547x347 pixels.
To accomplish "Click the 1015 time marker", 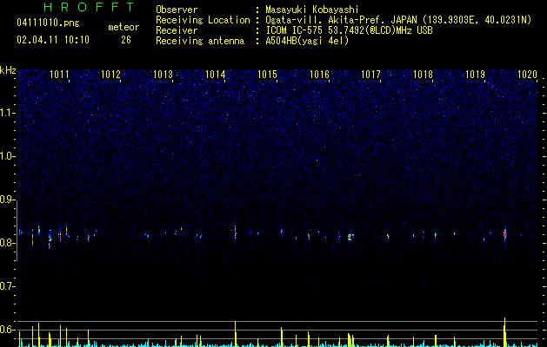I will point(267,75).
